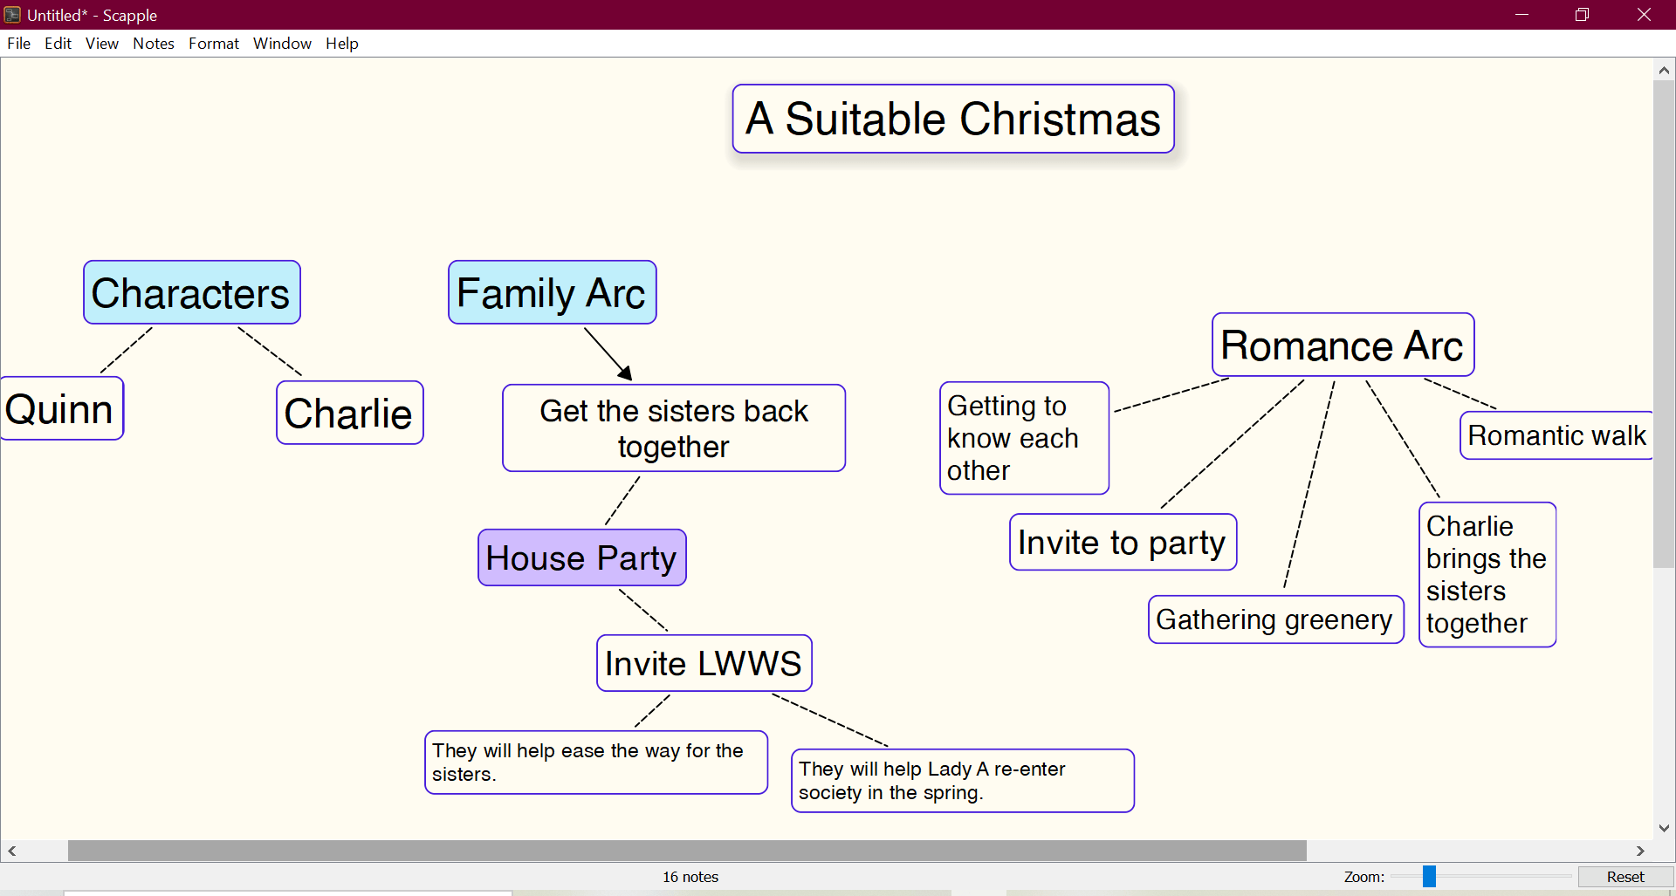Select the Charlie character note
This screenshot has height=896, width=1676.
[350, 413]
